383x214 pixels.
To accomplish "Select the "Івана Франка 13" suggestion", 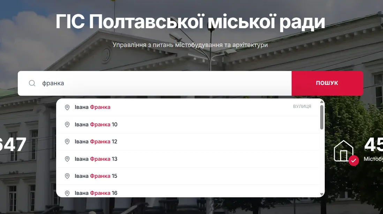I will point(96,159).
